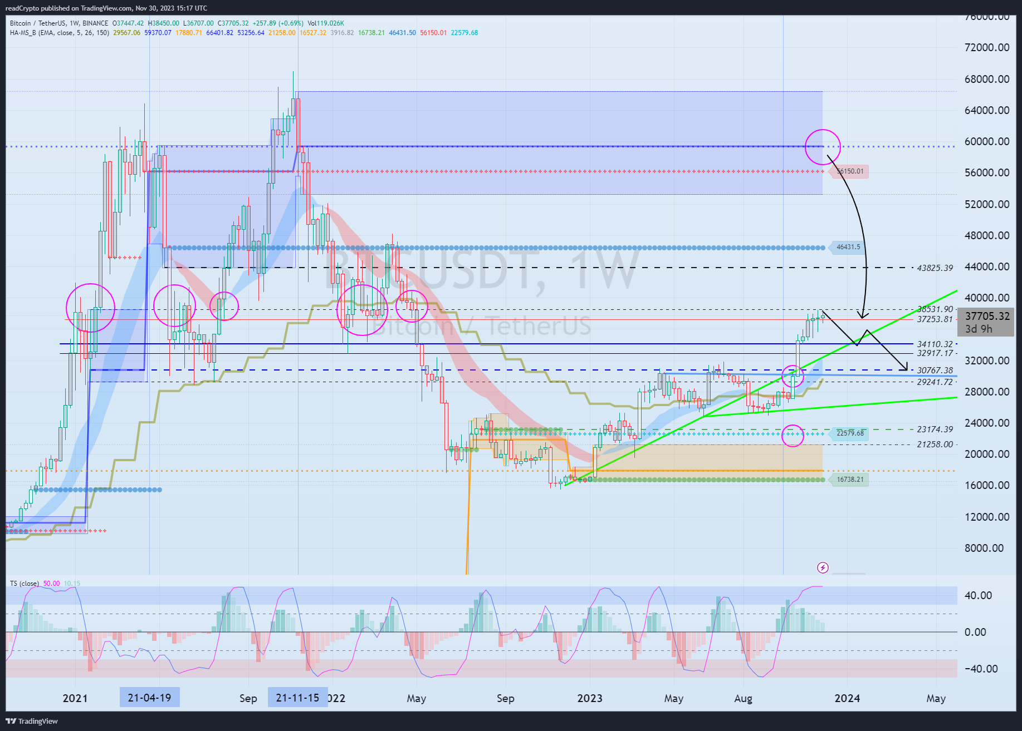Click the H38450.00 high value in the legend
Viewport: 1022px width, 731px height.
164,23
